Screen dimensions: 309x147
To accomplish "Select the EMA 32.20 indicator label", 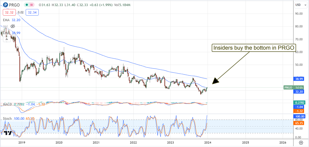I will [x=12, y=20].
